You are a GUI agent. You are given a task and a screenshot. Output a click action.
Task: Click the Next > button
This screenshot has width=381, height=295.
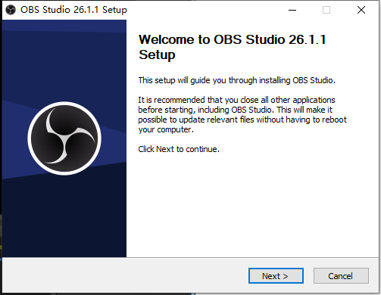[276, 276]
